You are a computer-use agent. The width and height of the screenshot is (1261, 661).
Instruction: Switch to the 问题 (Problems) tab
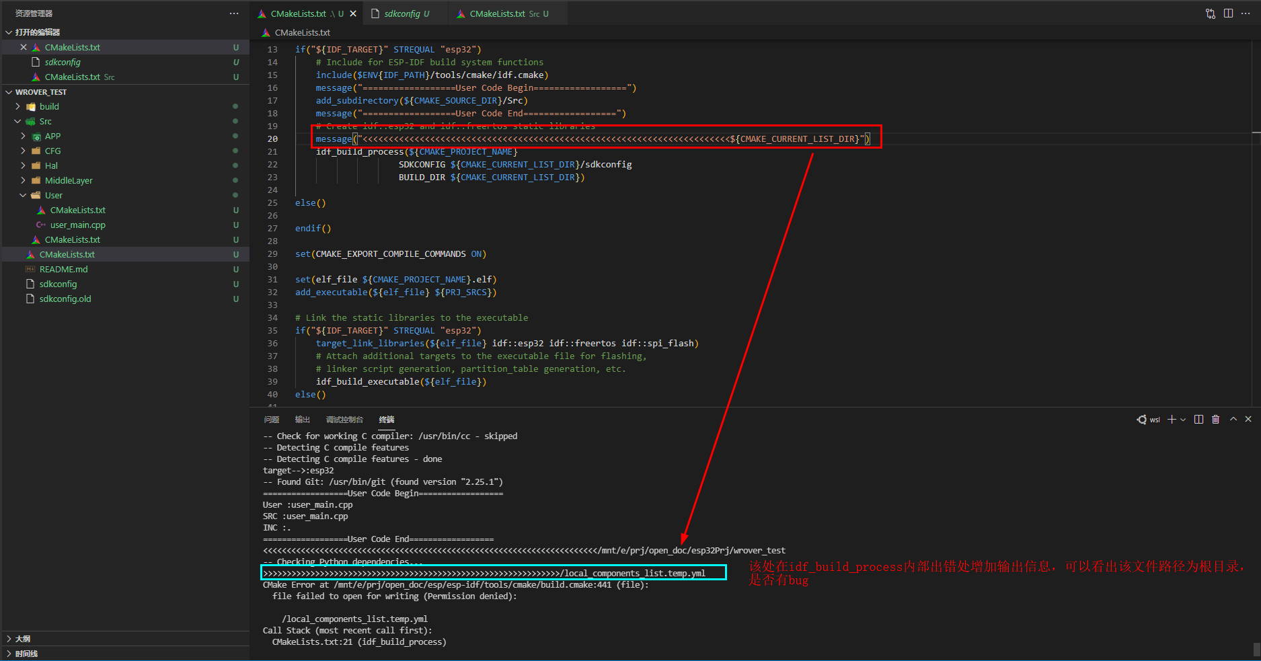(x=272, y=420)
